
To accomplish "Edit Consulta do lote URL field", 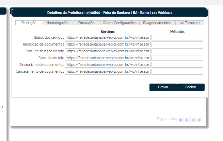I will (108, 58).
